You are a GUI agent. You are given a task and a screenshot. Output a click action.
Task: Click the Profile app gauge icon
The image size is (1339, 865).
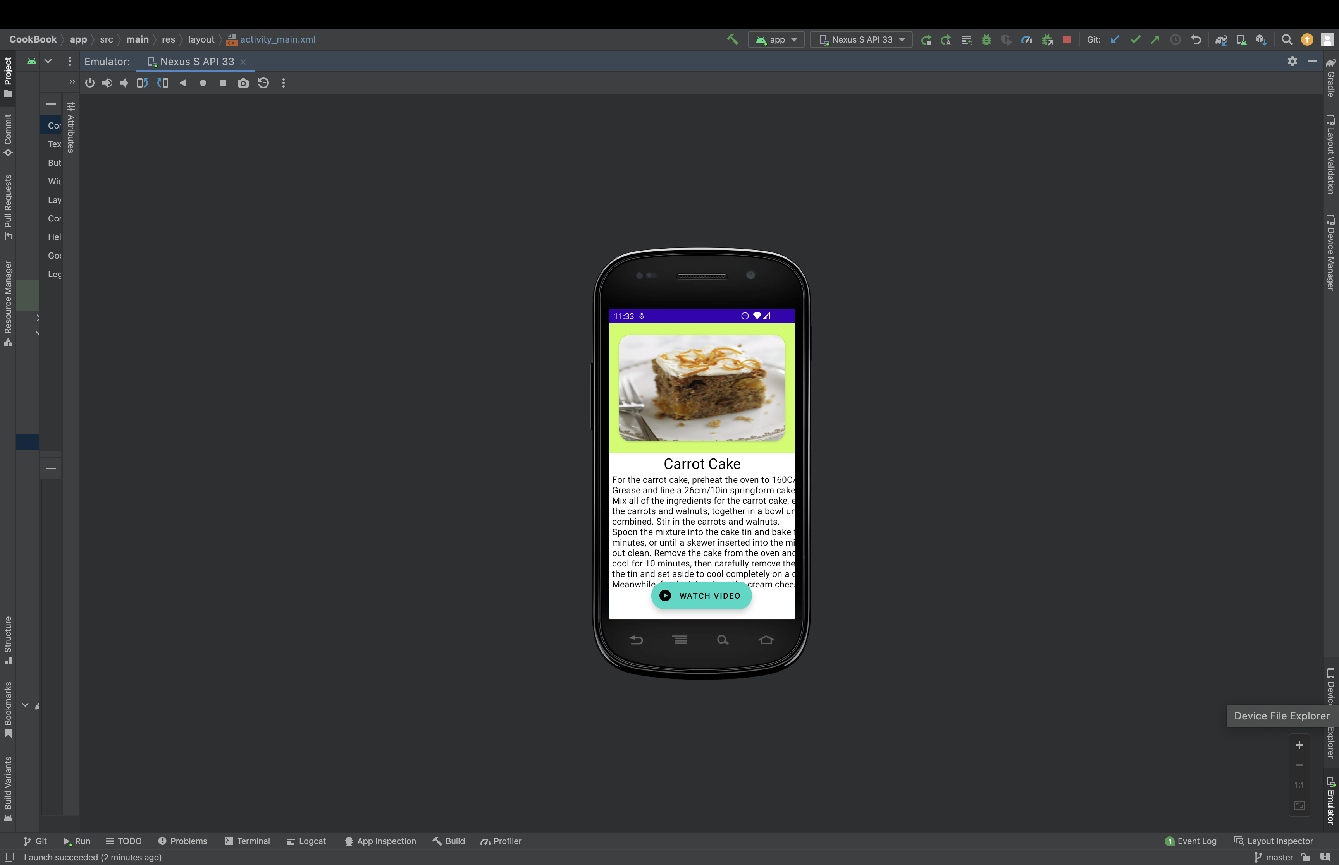(1027, 39)
